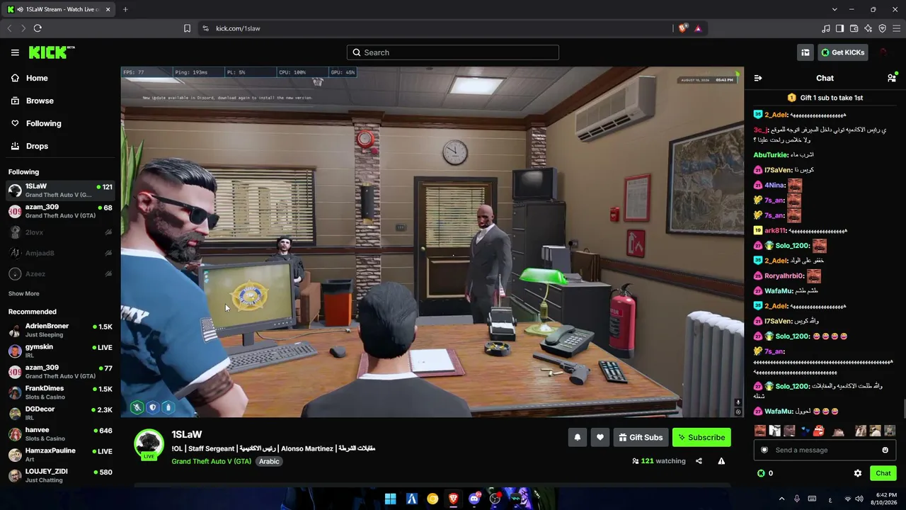Open the Kick shop icon beside Get KICKs

(x=805, y=52)
